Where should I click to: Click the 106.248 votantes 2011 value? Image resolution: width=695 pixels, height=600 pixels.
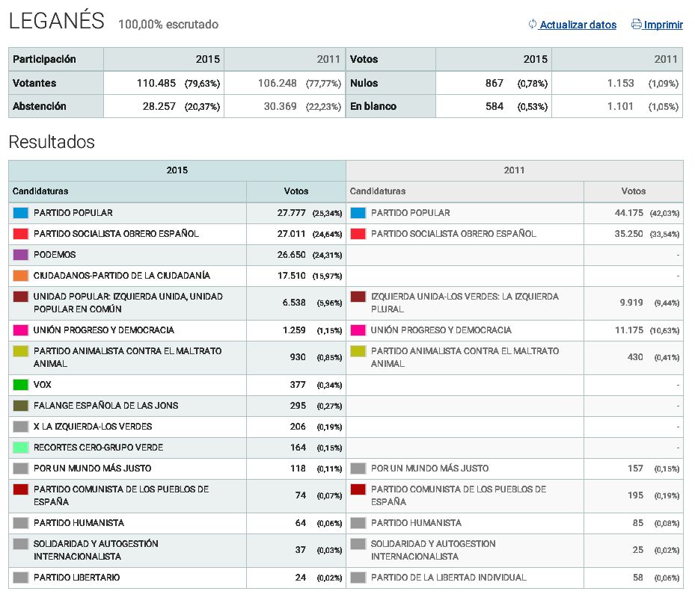point(277,83)
